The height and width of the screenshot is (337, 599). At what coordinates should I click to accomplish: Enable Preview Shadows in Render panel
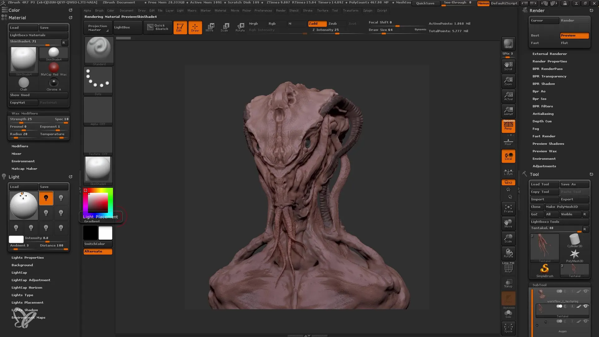[548, 143]
